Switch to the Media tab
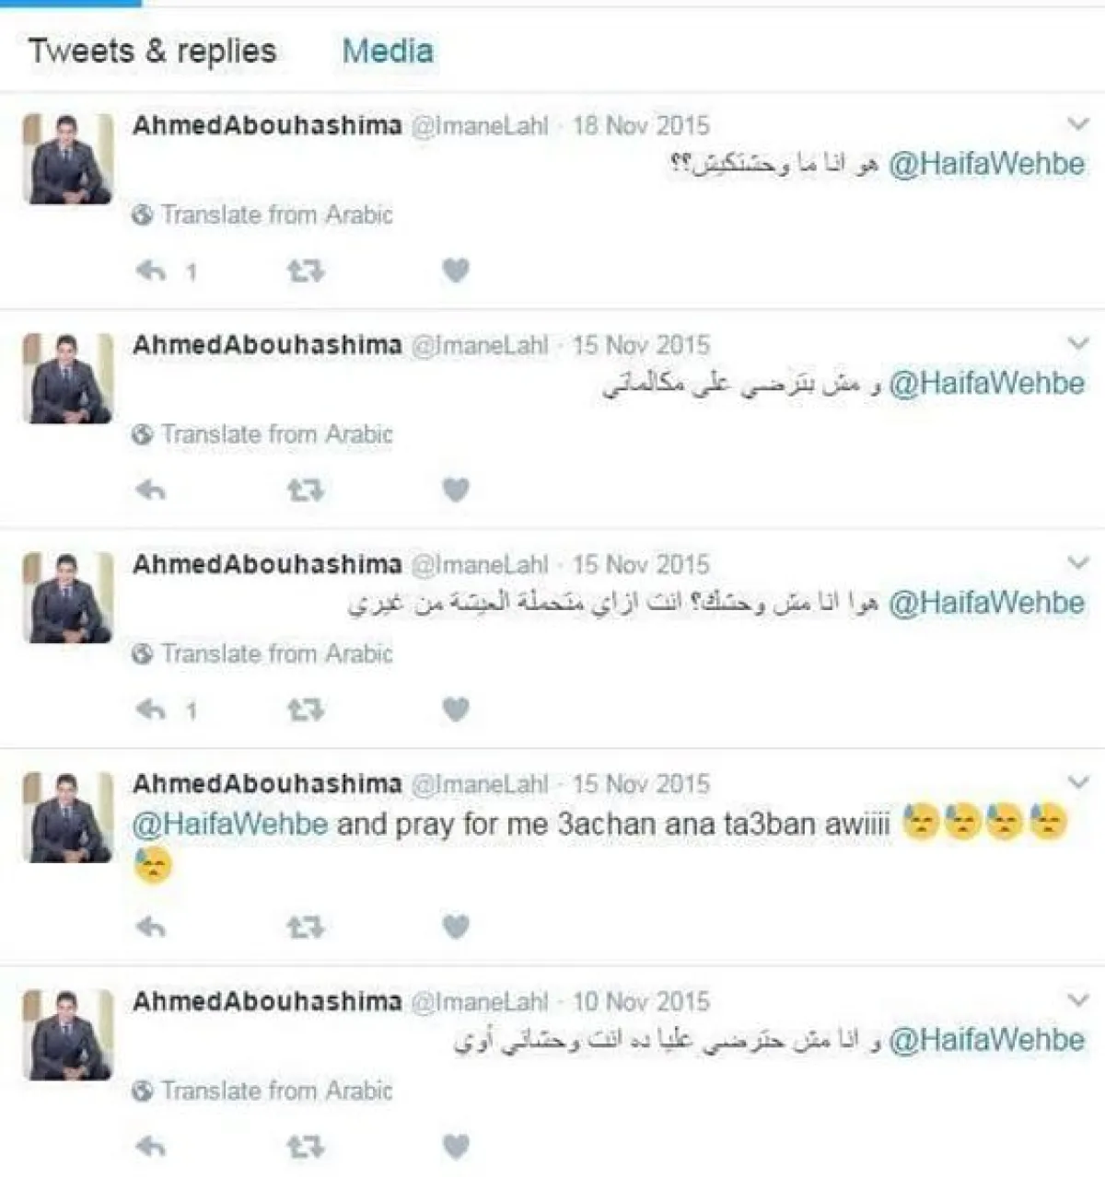Screen dimensions: 1105x1177 pyautogui.click(x=388, y=51)
